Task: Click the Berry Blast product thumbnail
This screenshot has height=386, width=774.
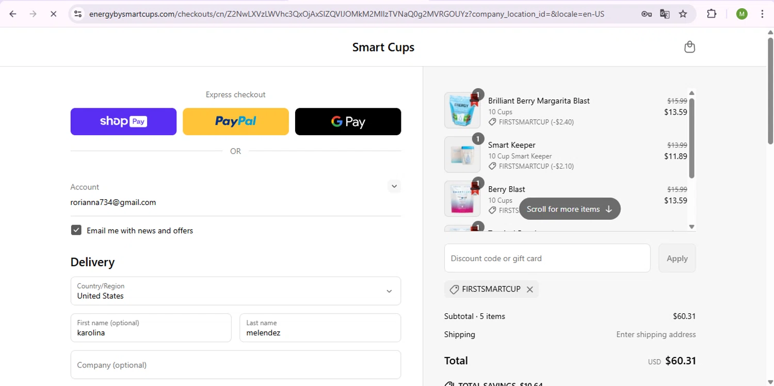Action: [462, 199]
